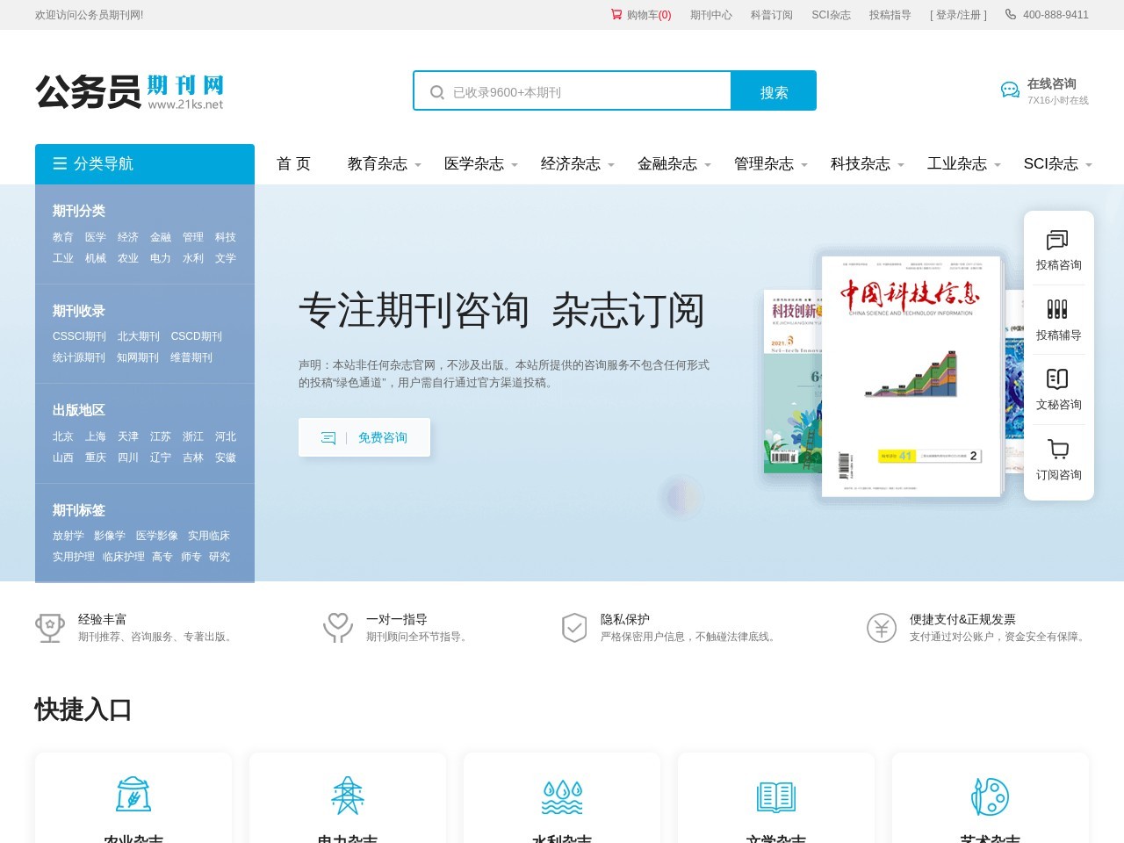Expand the 医学杂志 dropdown
1124x843 pixels.
(473, 163)
